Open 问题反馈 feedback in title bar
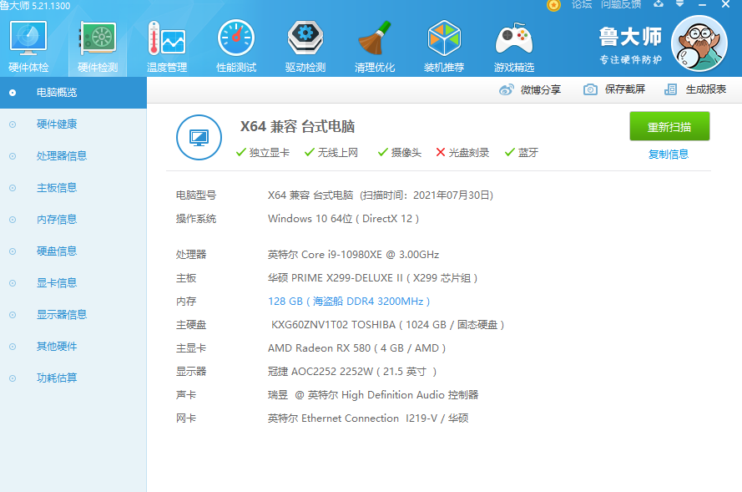The width and height of the screenshot is (742, 492). pyautogui.click(x=622, y=6)
